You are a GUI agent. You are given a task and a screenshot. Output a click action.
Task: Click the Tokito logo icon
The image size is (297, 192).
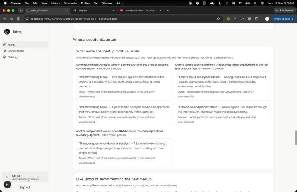(7, 32)
